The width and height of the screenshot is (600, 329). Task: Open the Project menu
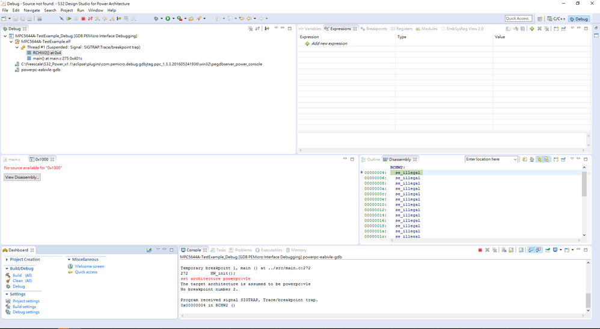tap(67, 10)
